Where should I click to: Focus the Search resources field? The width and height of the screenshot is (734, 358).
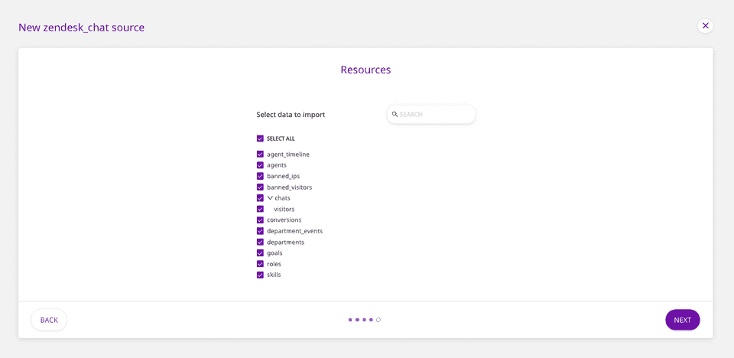click(x=431, y=114)
